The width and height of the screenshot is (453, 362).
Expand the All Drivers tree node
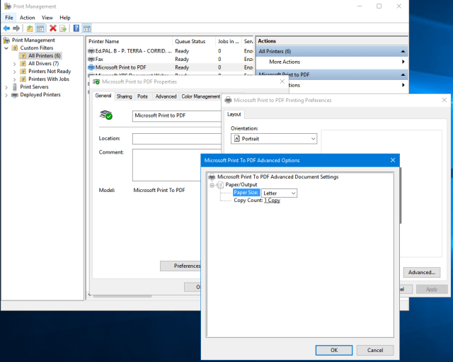pyautogui.click(x=15, y=64)
